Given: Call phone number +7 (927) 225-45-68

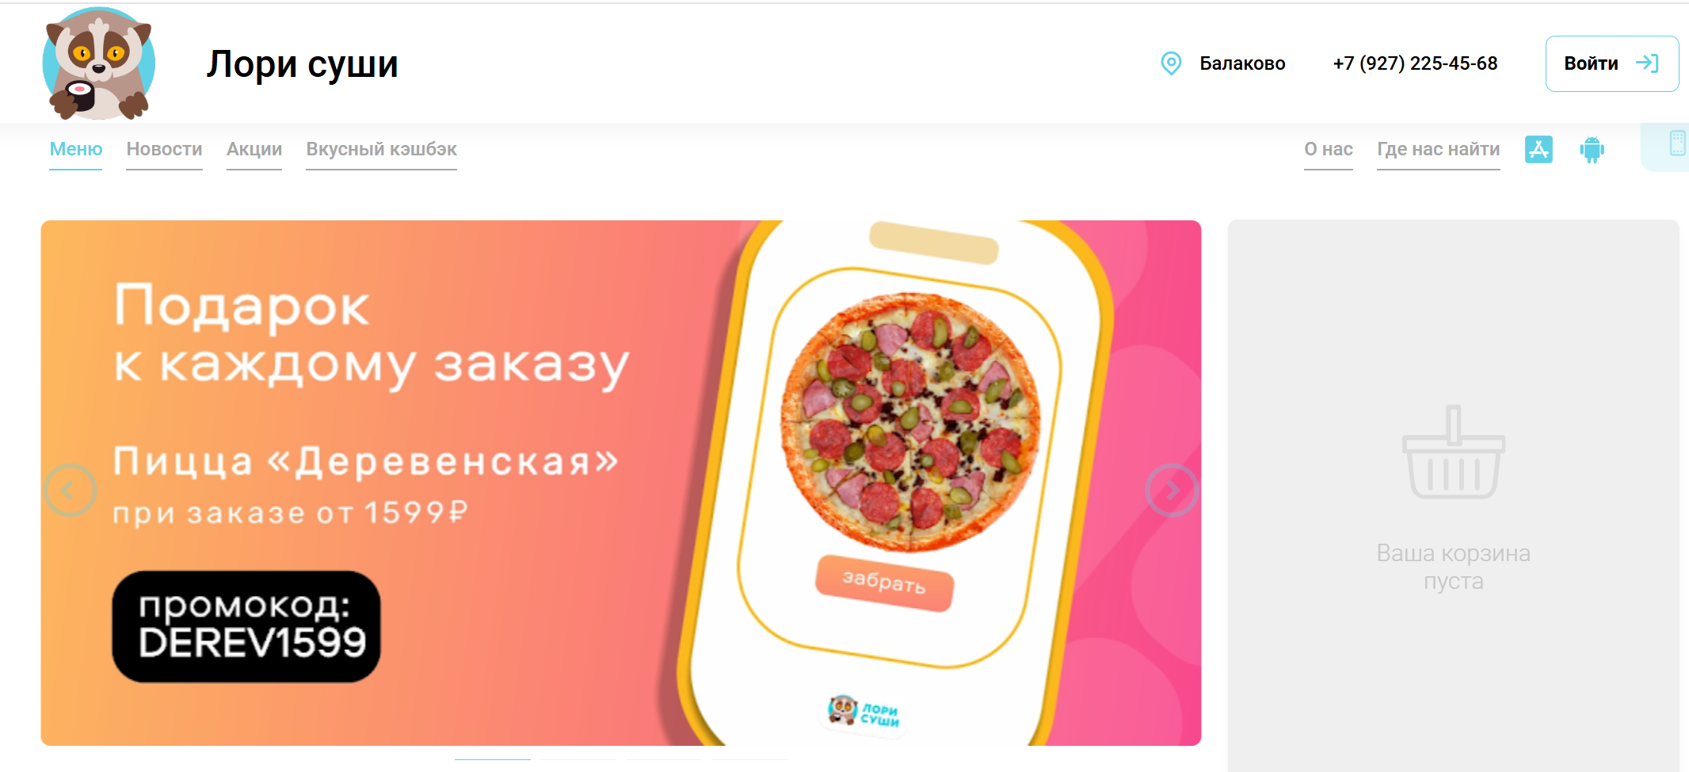Looking at the screenshot, I should (x=1415, y=63).
